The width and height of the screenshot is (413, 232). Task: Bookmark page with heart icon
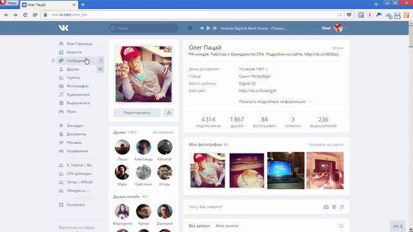pos(349,15)
